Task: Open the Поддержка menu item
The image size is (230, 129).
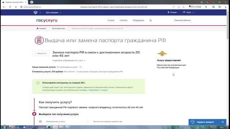Action: [x=138, y=20]
